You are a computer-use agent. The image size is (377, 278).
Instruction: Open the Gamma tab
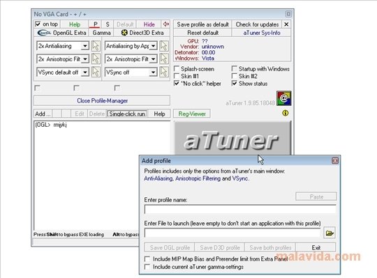101,33
